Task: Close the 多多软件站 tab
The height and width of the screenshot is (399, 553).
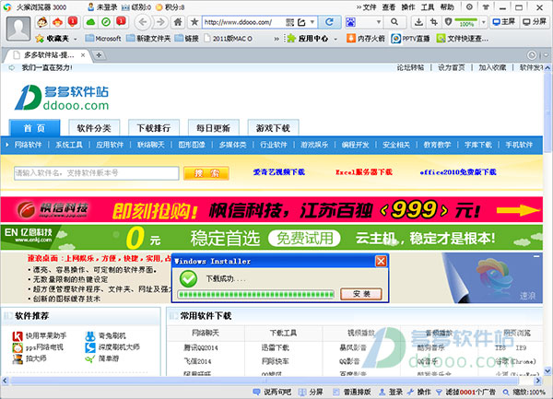Action: tap(83, 55)
